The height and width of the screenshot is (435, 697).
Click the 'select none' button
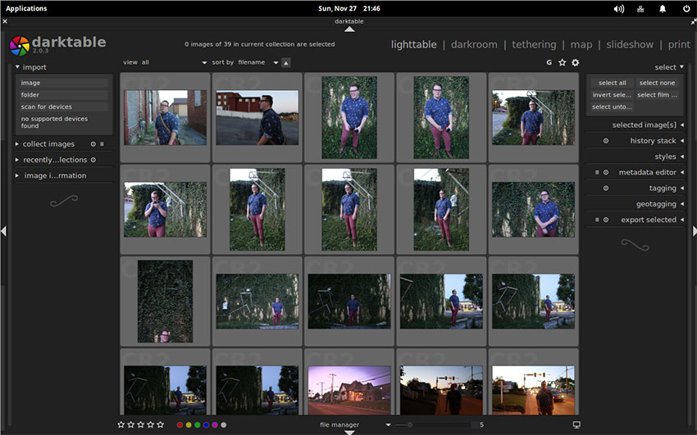pos(657,83)
